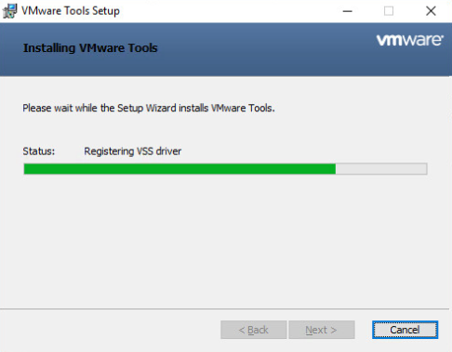Click the VMware Tools installer icon in title bar
The width and height of the screenshot is (452, 352).
pyautogui.click(x=9, y=11)
